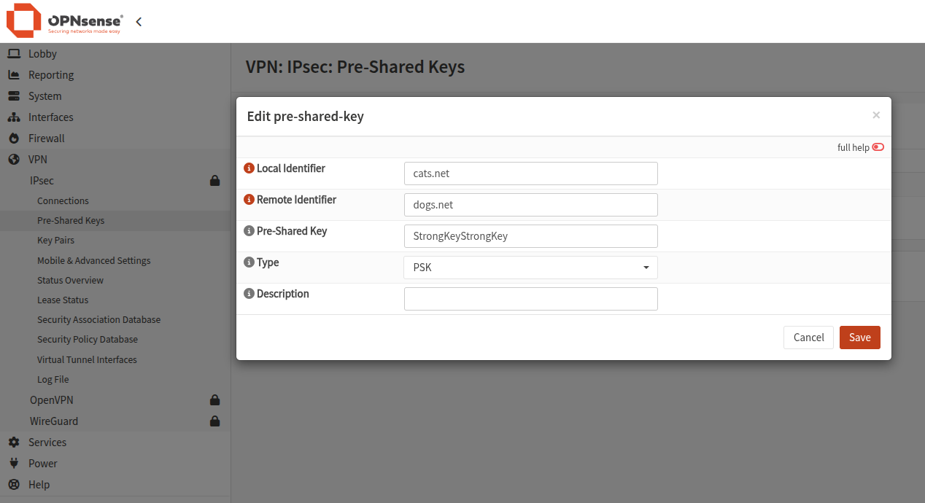The image size is (925, 503).
Task: Enable the full help toggle
Action: point(877,147)
